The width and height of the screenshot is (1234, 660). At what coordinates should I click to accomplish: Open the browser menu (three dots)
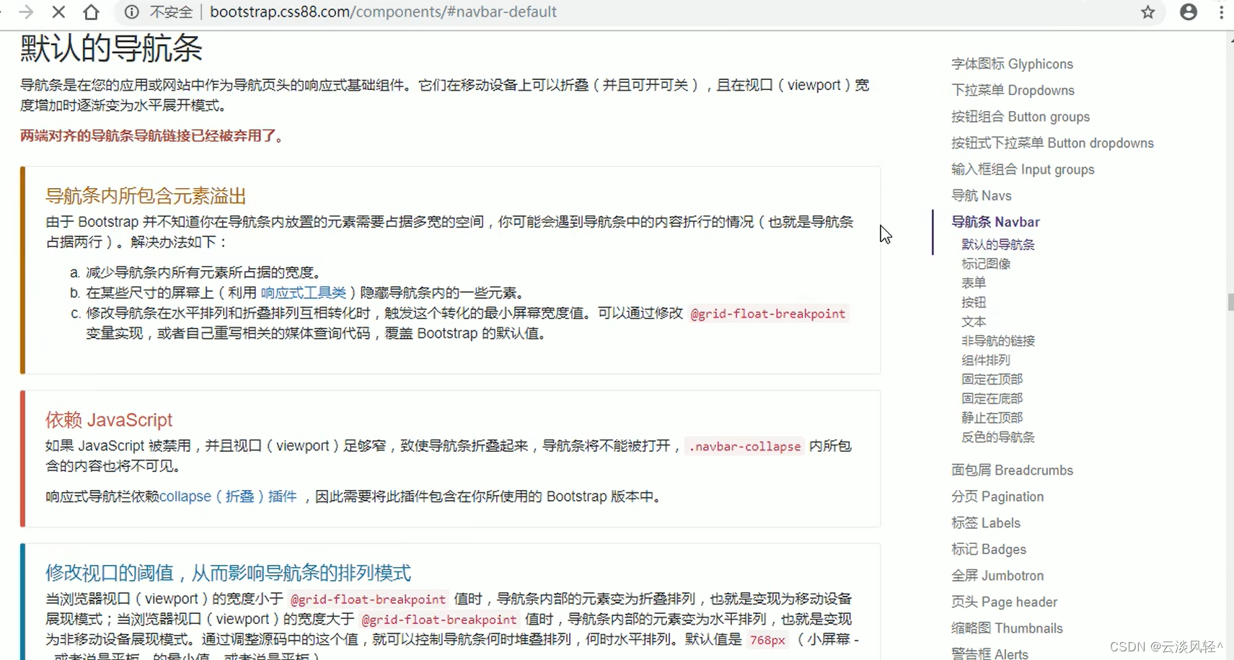pos(1221,12)
